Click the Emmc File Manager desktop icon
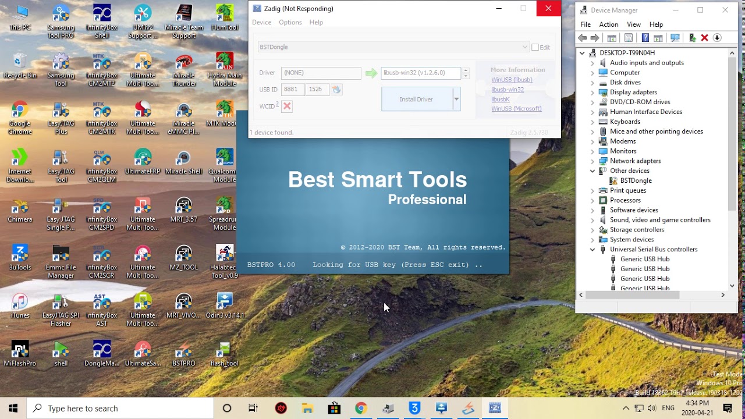The image size is (745, 419). click(61, 262)
